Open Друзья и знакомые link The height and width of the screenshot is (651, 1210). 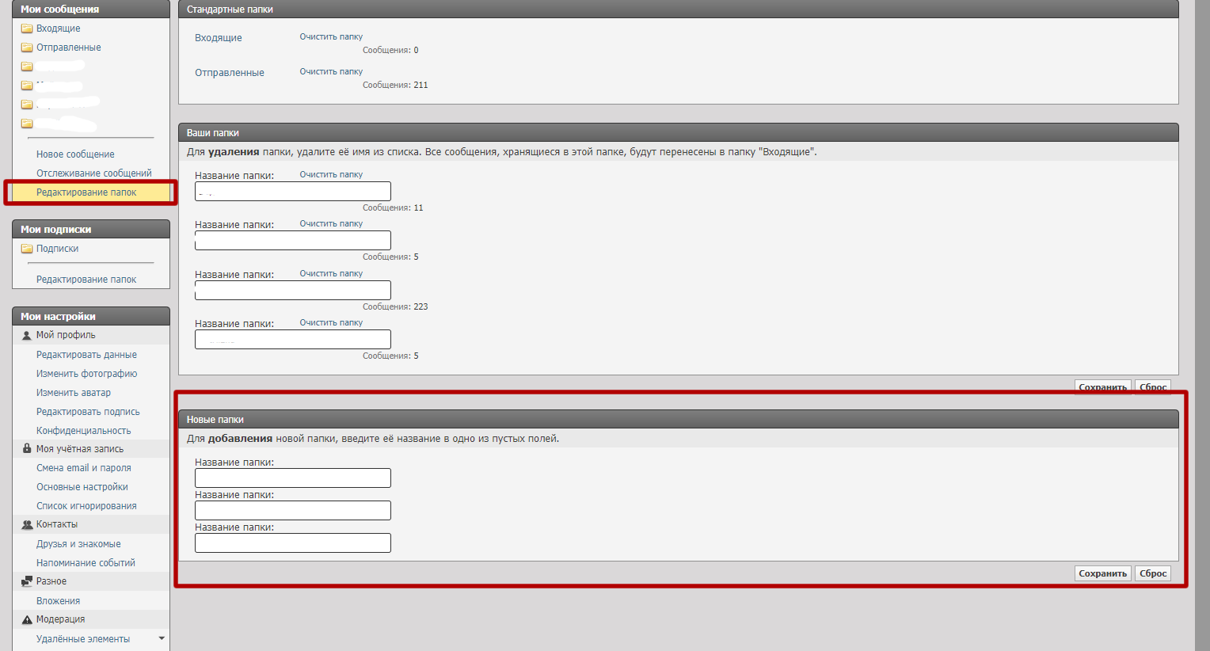point(78,544)
